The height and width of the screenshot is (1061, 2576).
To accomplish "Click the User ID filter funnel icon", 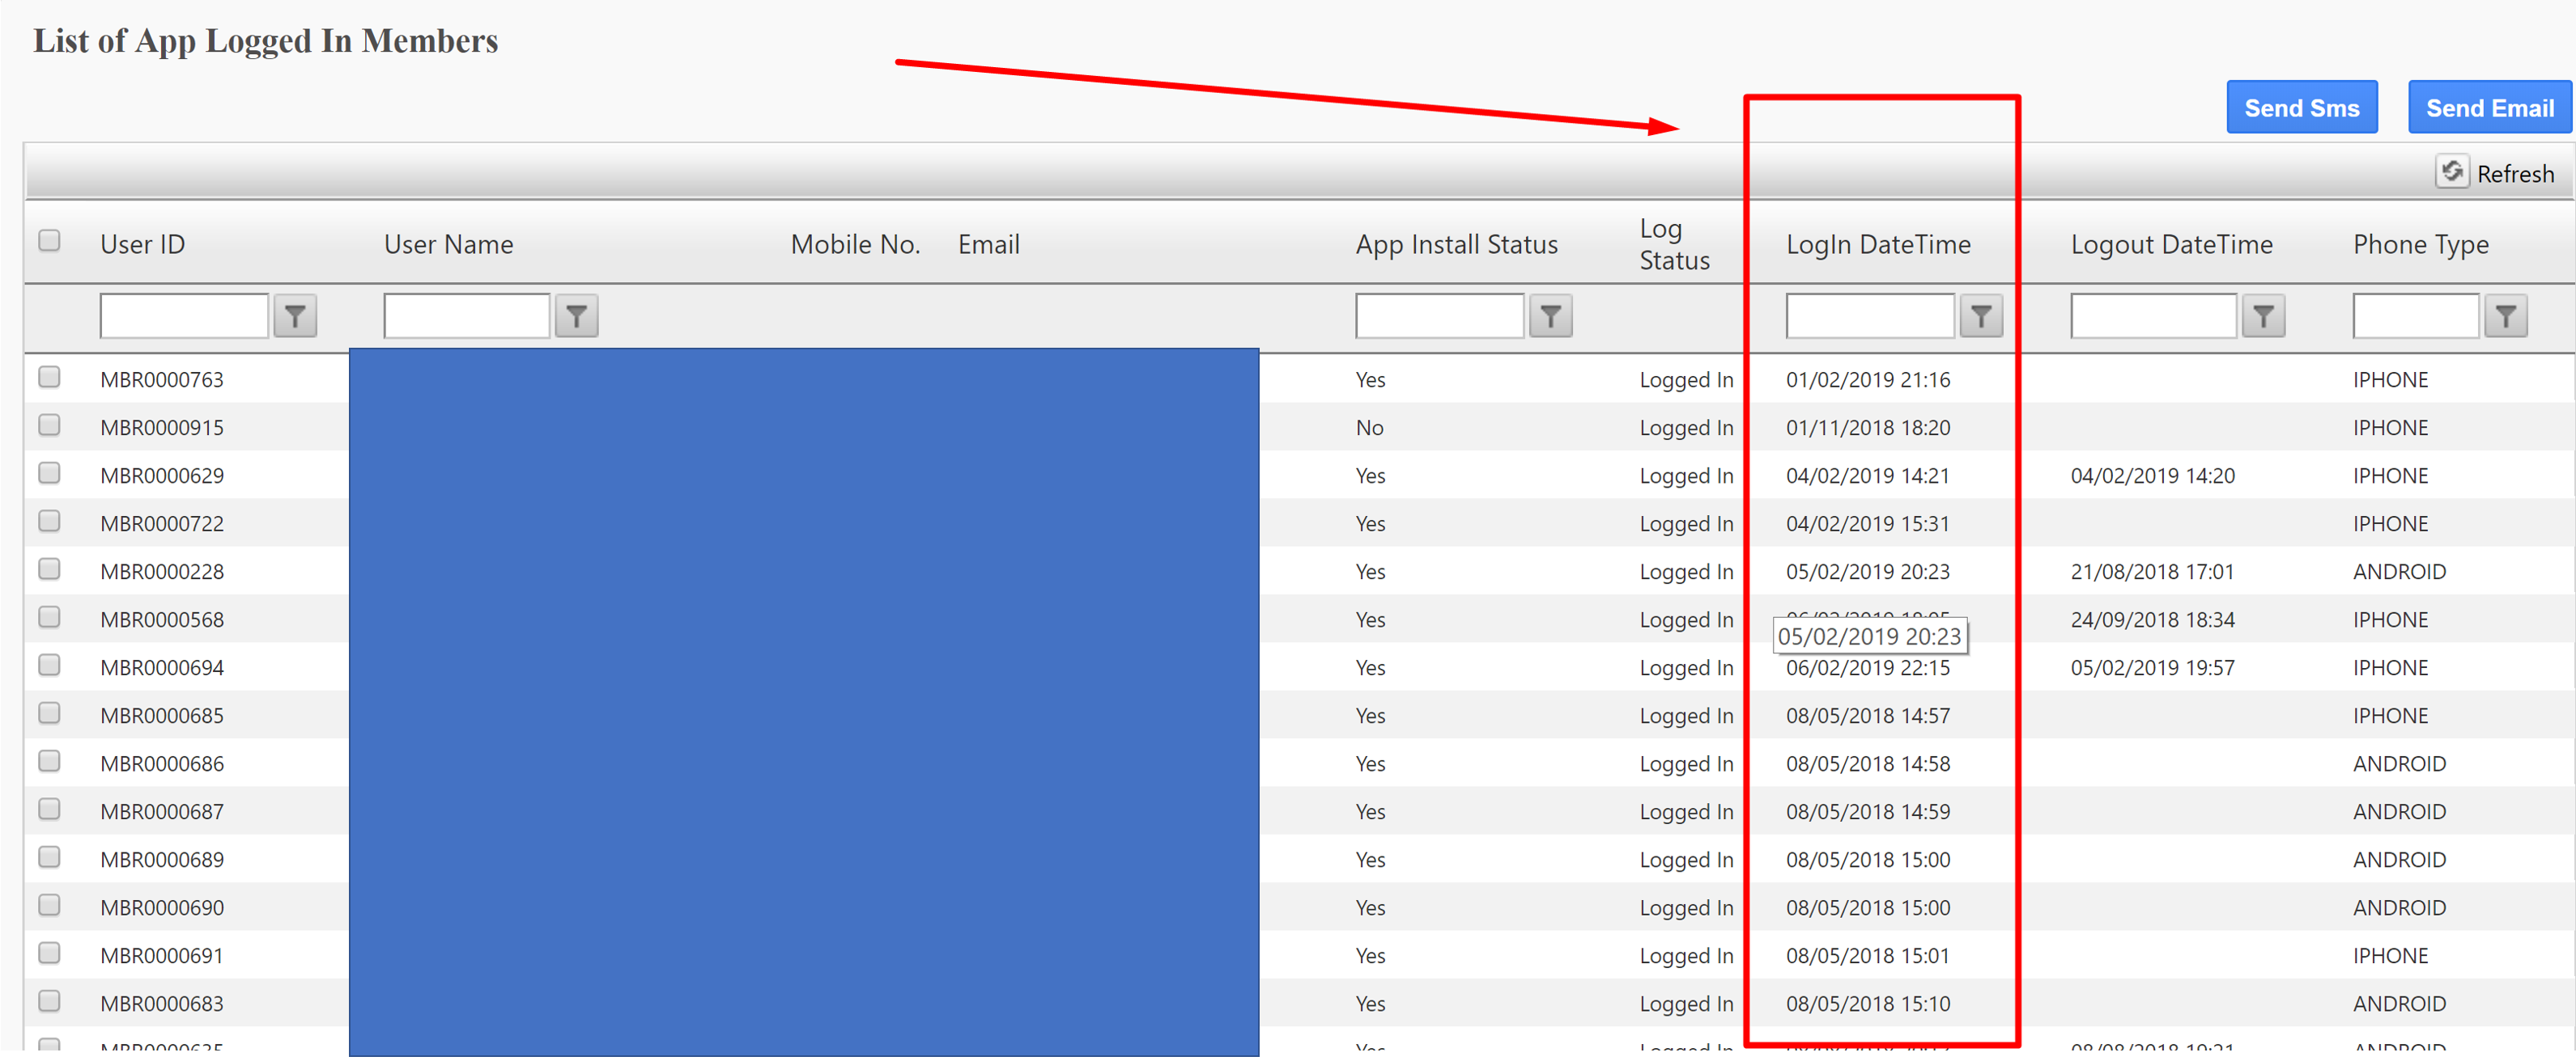I will (x=295, y=317).
